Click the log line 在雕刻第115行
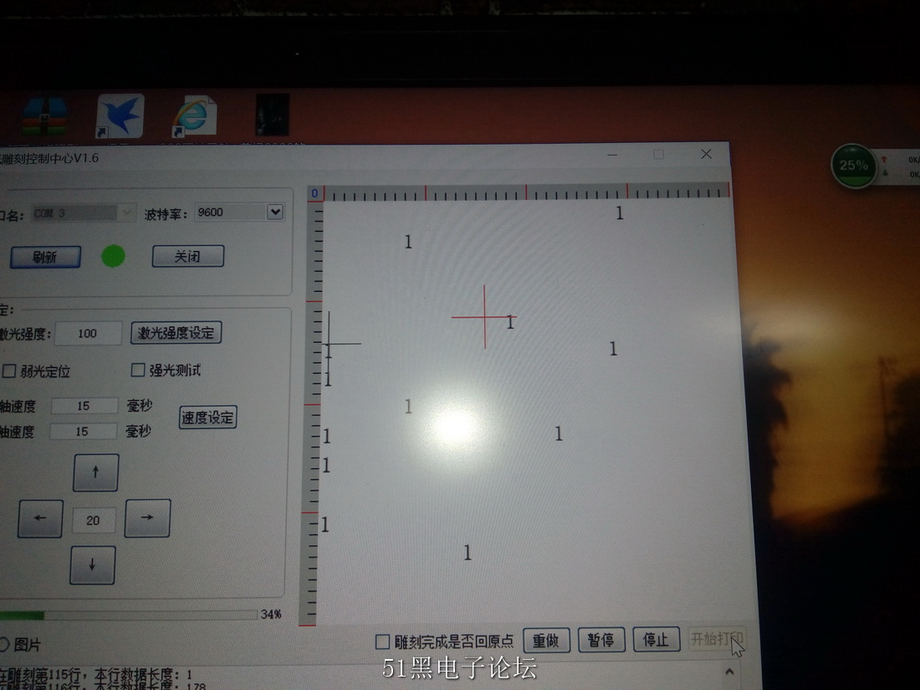The height and width of the screenshot is (690, 920). point(96,675)
